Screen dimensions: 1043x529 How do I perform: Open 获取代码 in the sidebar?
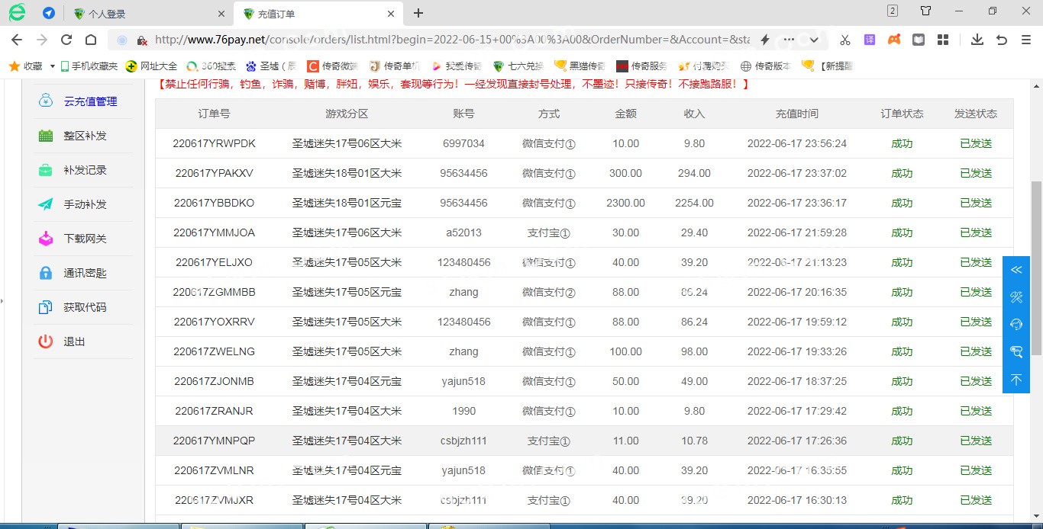pos(85,307)
